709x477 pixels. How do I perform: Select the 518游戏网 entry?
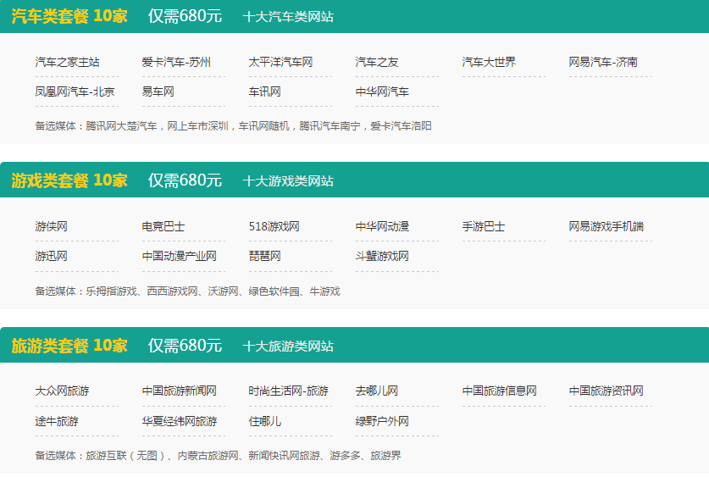pyautogui.click(x=274, y=226)
